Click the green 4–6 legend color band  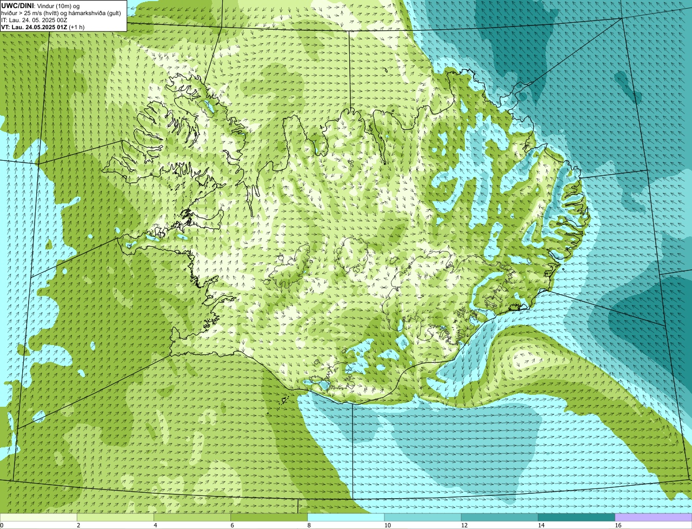pos(192,517)
